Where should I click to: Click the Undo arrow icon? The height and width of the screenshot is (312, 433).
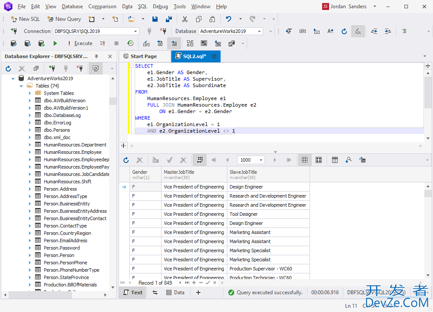click(228, 19)
